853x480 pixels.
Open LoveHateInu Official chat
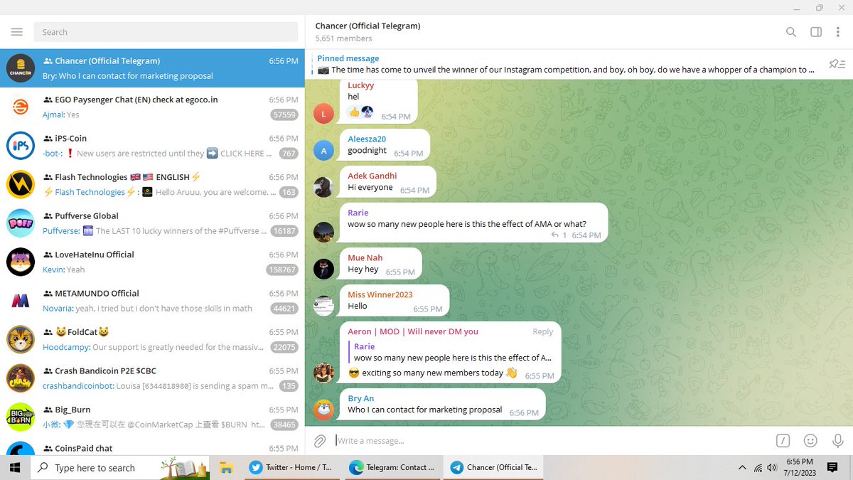(x=152, y=262)
